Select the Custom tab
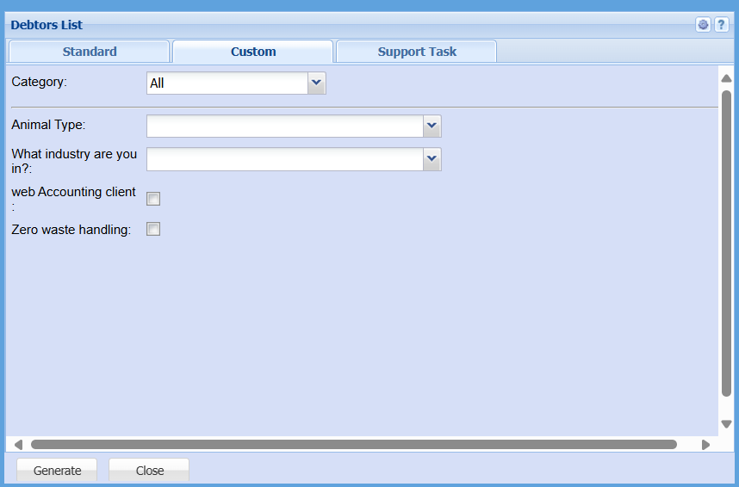This screenshot has width=739, height=487. click(x=253, y=52)
